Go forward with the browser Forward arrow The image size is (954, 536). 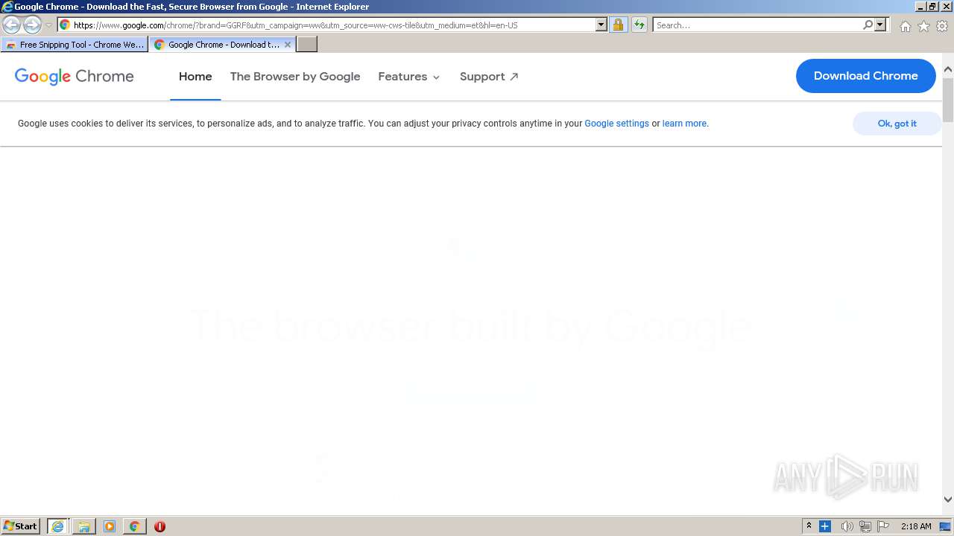(x=32, y=25)
